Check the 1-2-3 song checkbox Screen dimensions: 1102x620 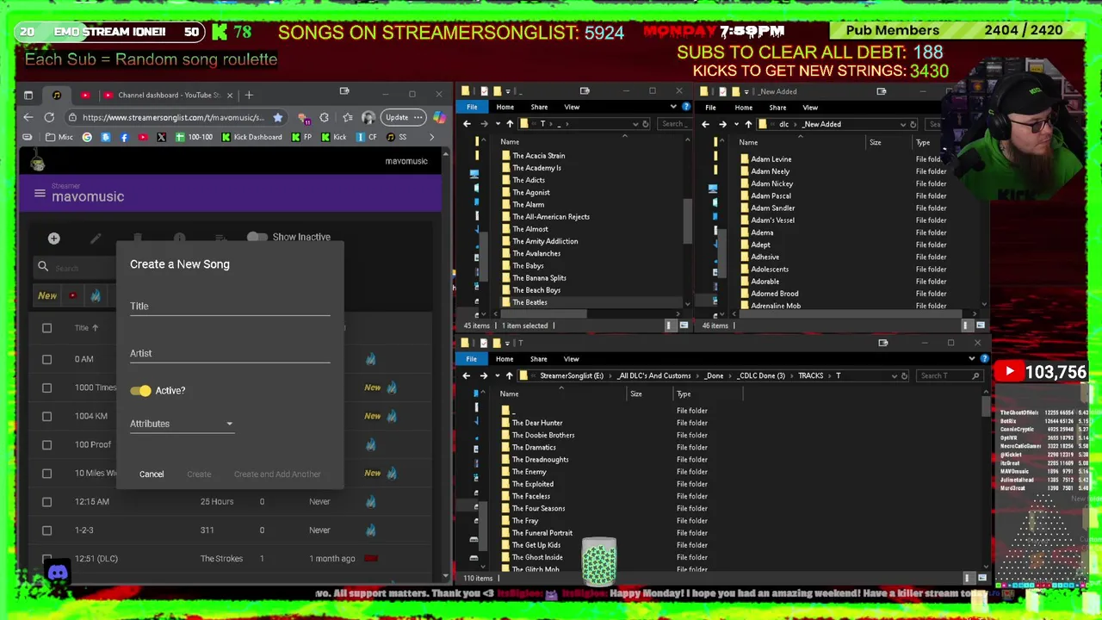(x=46, y=530)
